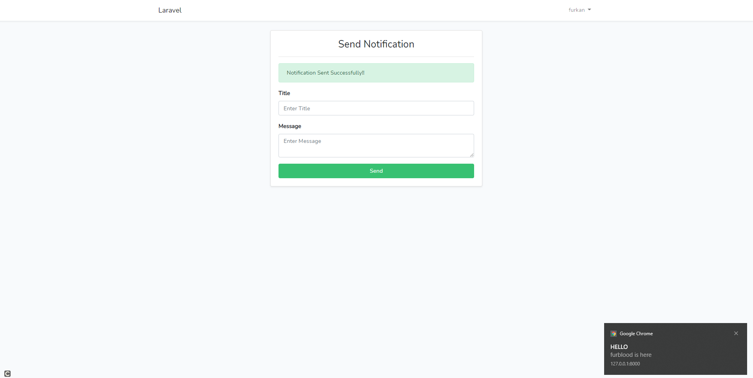Expand the caret next to furkan
The image size is (753, 378).
[x=588, y=10]
